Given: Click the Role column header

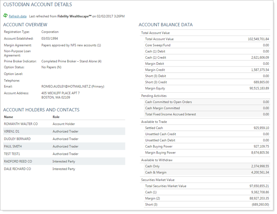Looking at the screenshot, I should (x=56, y=117).
